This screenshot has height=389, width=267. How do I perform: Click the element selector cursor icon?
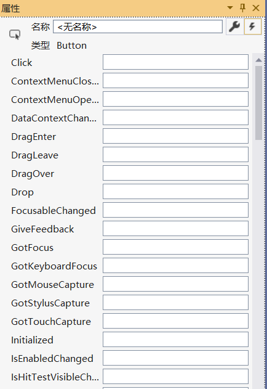click(15, 35)
